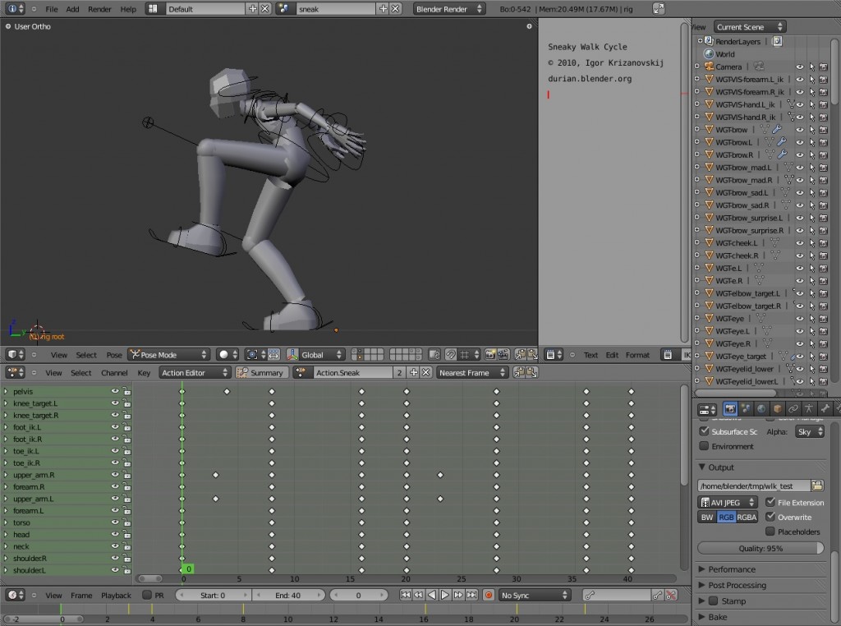This screenshot has height=626, width=841.
Task: Click the Summary toggle in the Action Editor
Action: tap(260, 371)
